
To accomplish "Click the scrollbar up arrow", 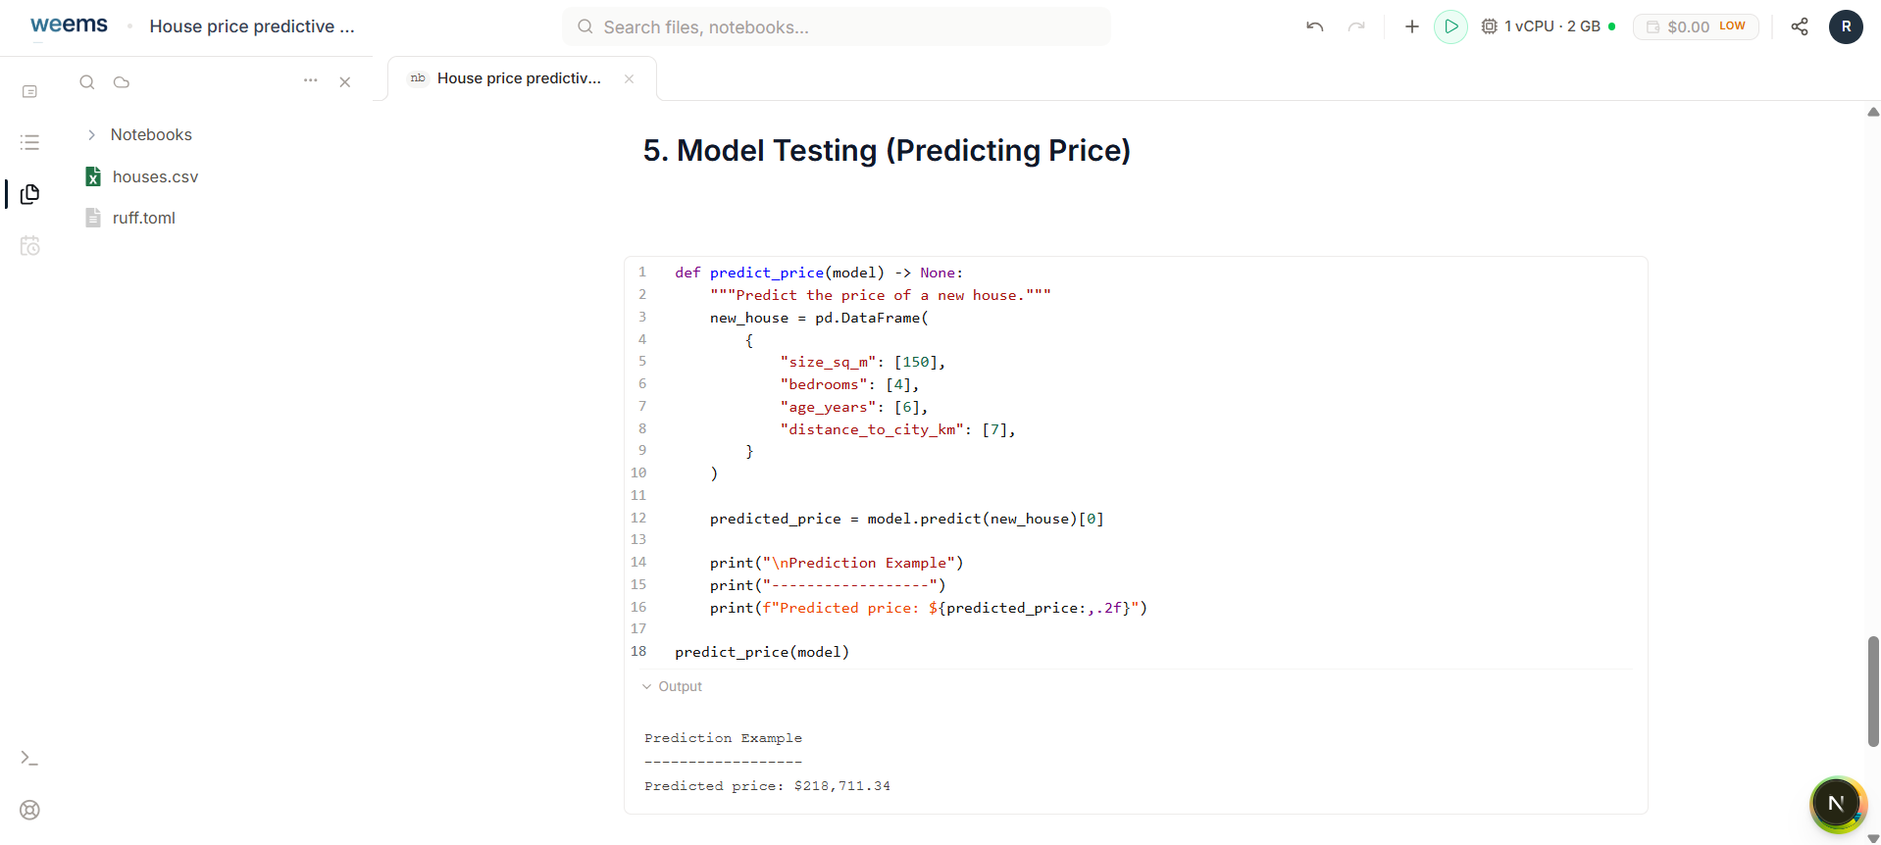I will (x=1873, y=112).
